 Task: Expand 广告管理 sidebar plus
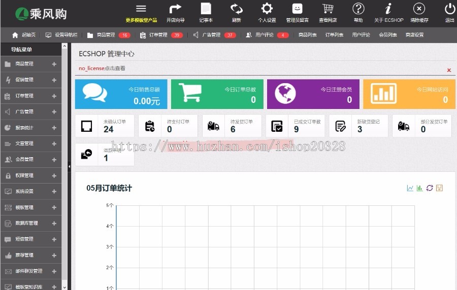click(54, 112)
